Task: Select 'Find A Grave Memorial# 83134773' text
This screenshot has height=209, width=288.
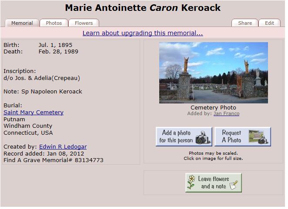Action: click(54, 160)
